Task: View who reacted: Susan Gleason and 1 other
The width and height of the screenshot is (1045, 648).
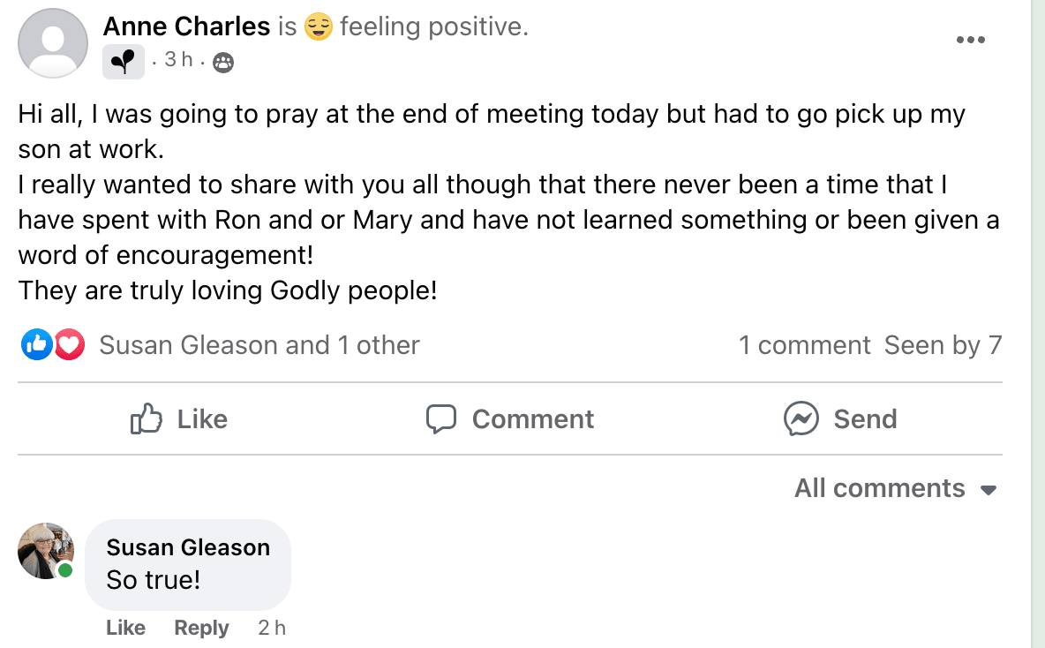Action: click(x=259, y=345)
